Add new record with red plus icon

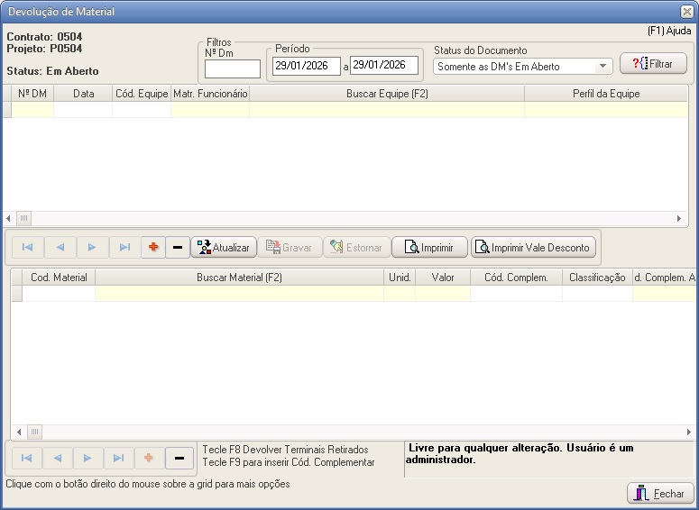153,248
